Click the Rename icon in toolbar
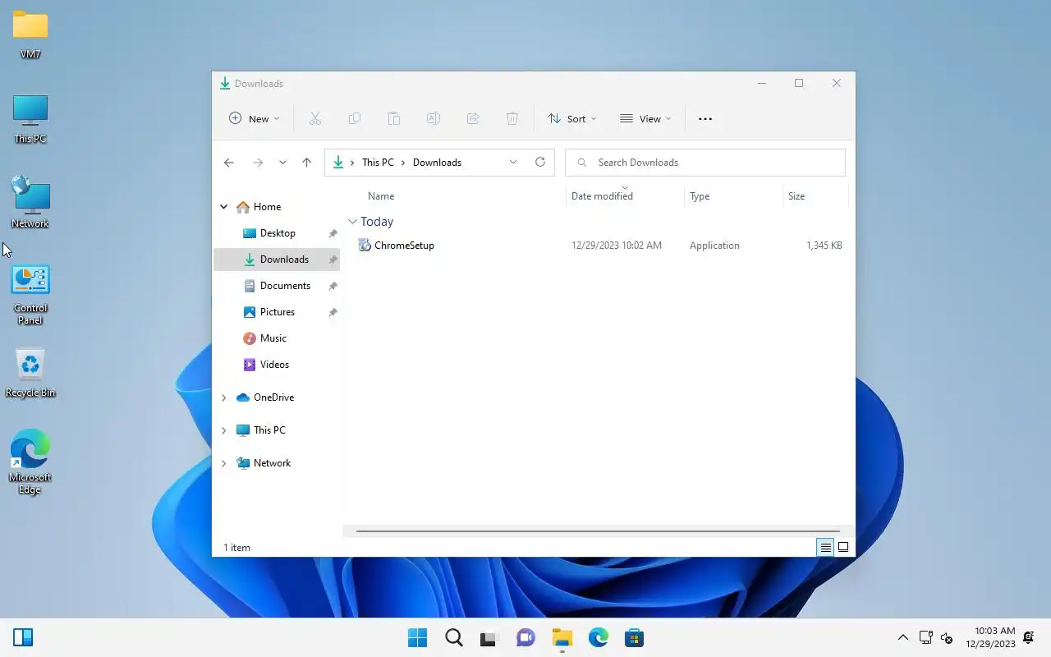The image size is (1051, 657). coord(434,118)
